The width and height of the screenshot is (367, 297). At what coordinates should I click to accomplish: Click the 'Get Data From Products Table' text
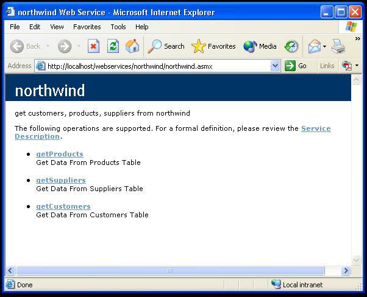point(88,162)
